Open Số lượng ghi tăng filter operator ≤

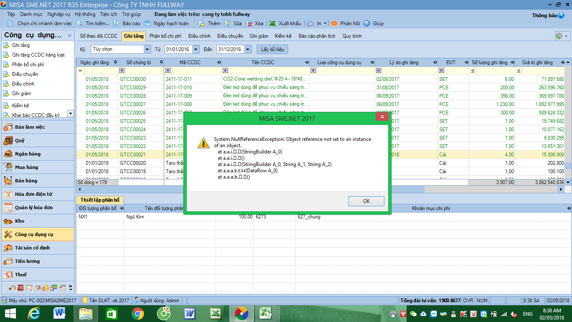point(473,70)
